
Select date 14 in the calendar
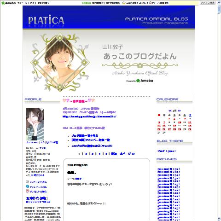coord(164,126)
